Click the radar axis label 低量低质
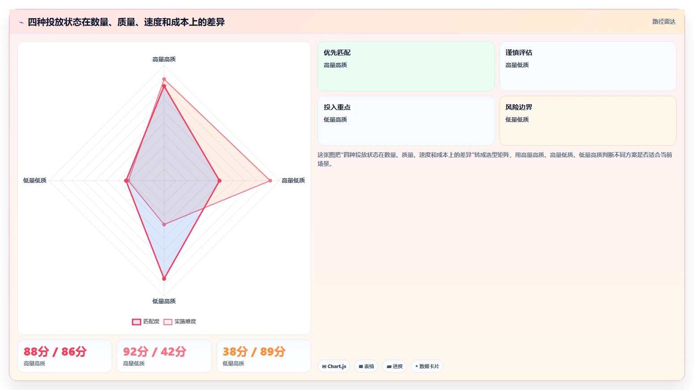Image resolution: width=694 pixels, height=390 pixels. click(x=35, y=180)
